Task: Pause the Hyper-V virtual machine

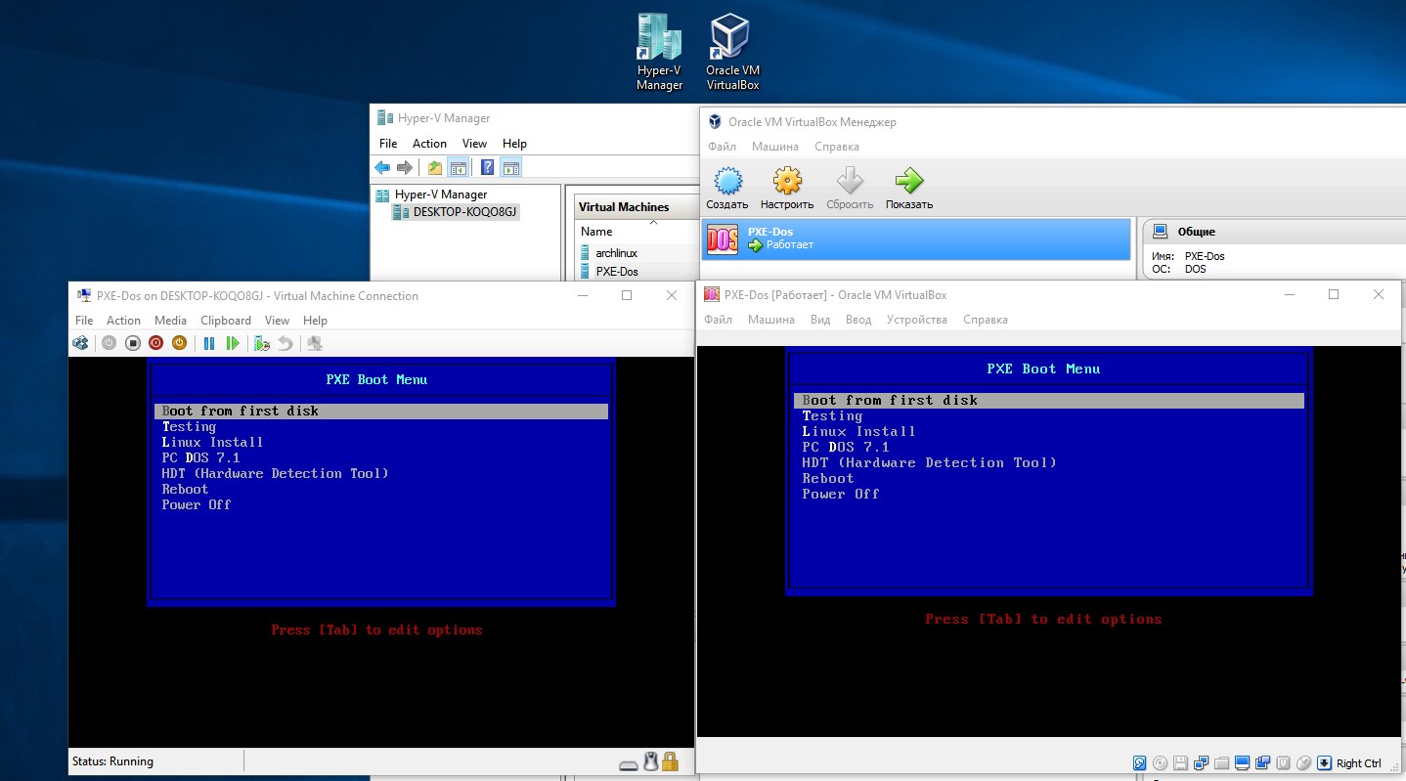Action: [x=209, y=343]
